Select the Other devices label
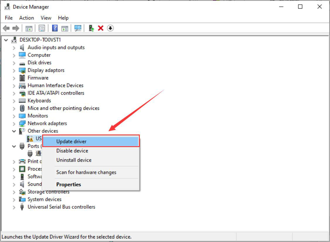This screenshot has width=330, height=242. tap(43, 131)
